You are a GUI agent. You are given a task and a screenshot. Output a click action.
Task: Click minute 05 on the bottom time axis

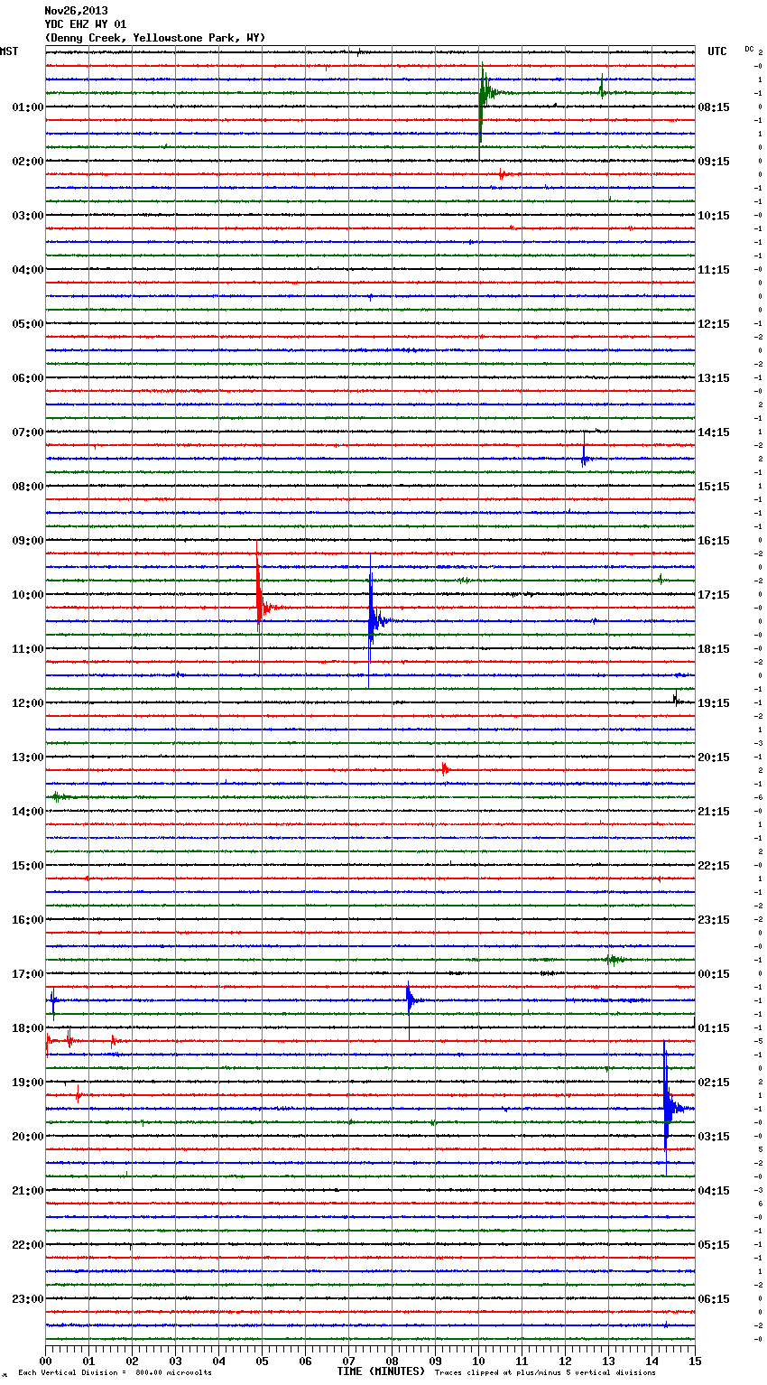point(262,1360)
